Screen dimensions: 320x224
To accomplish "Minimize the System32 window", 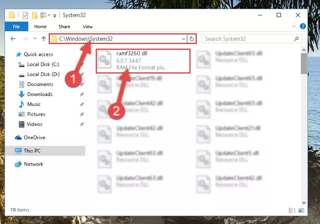I will 260,15.
